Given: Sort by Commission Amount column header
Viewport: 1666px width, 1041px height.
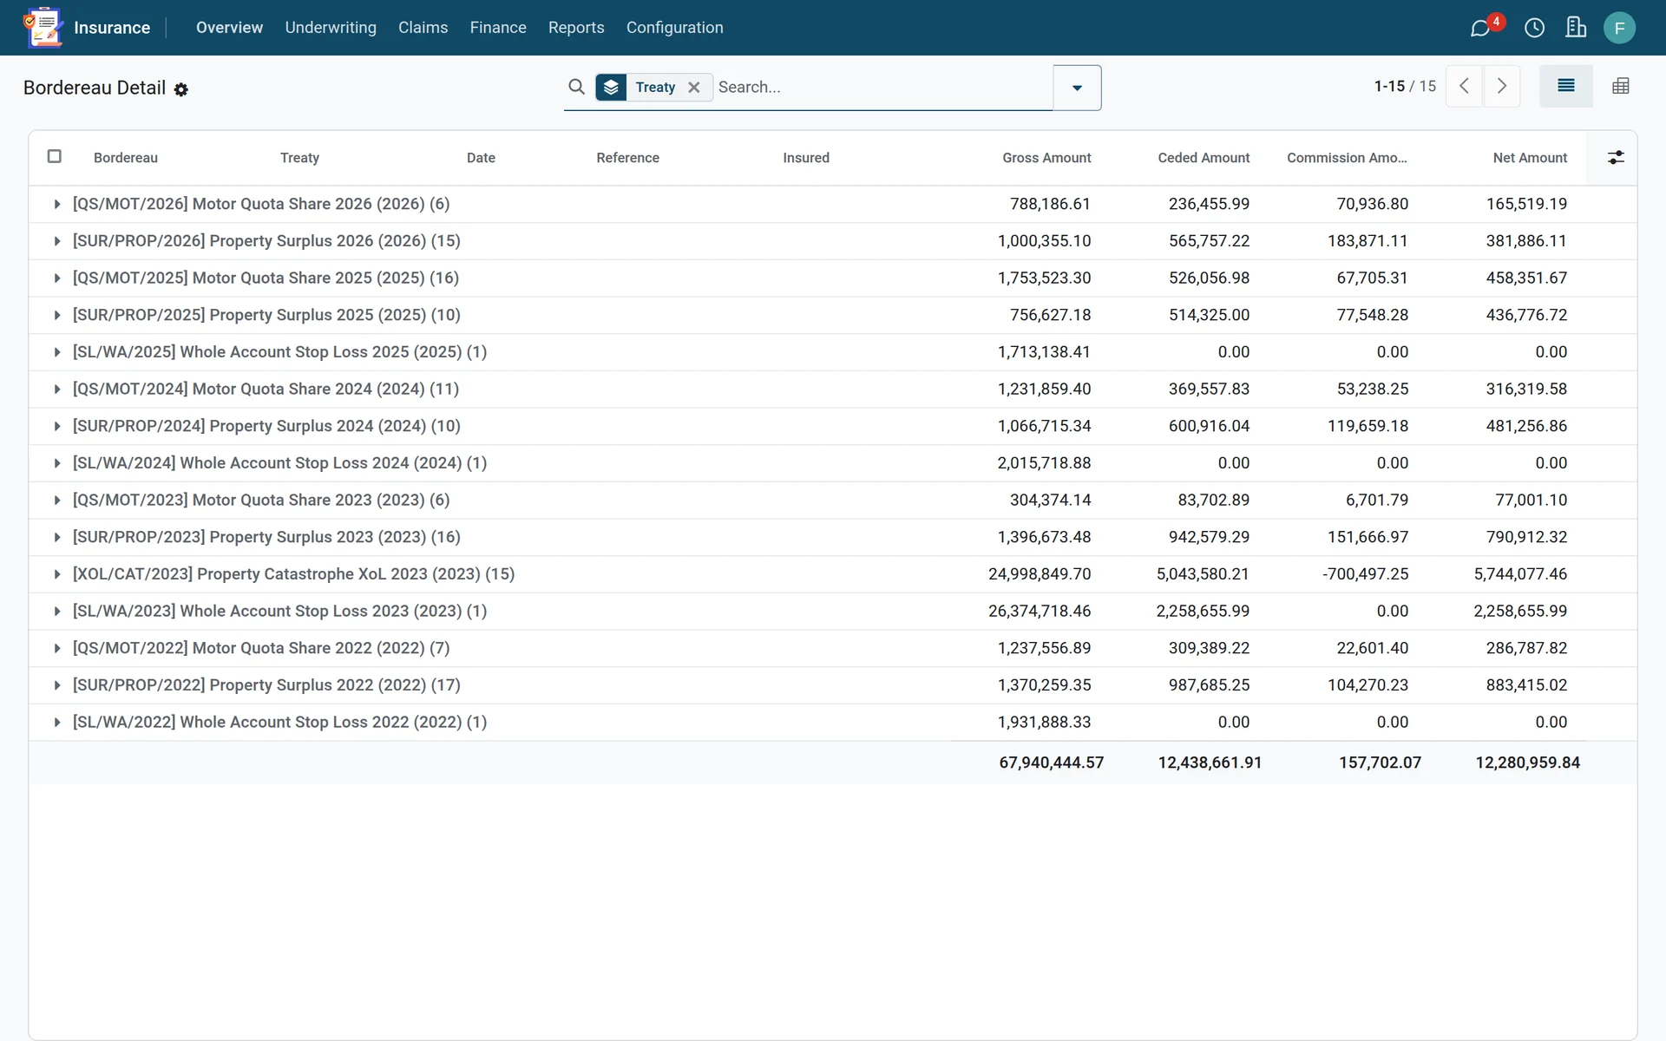Looking at the screenshot, I should (1347, 158).
